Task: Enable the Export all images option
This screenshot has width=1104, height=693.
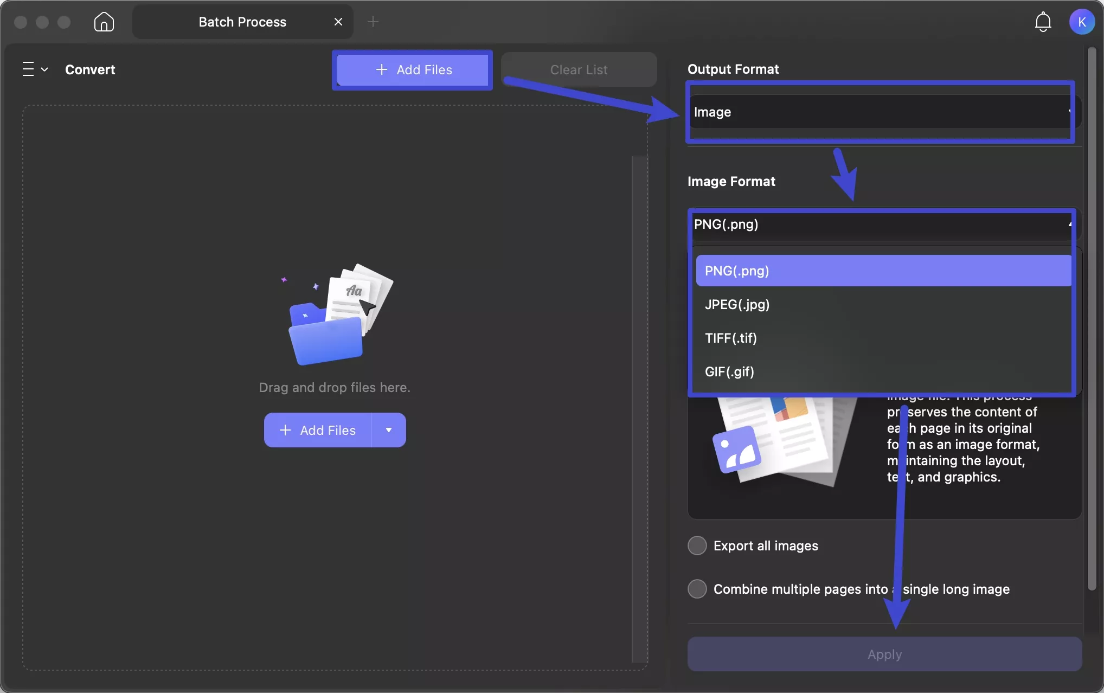Action: click(x=697, y=546)
